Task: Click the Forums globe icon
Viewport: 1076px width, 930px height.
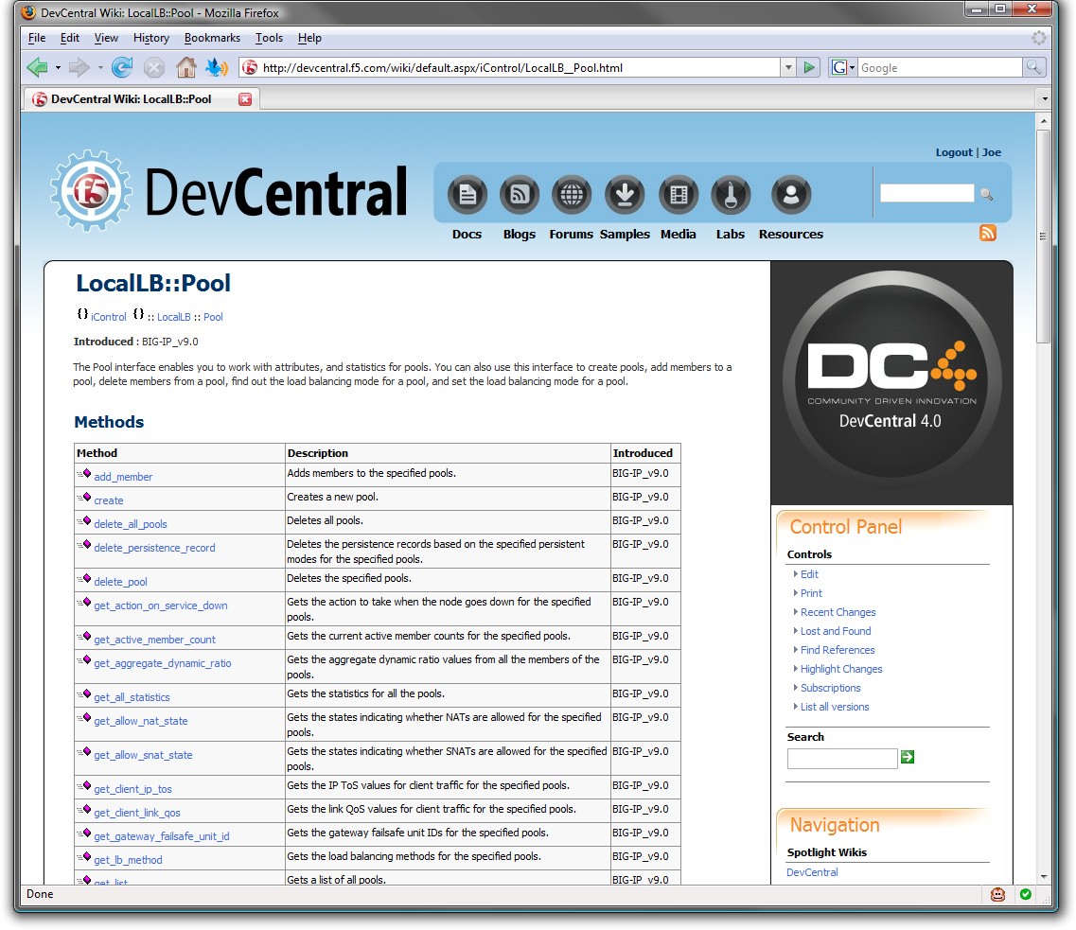Action: pyautogui.click(x=572, y=195)
